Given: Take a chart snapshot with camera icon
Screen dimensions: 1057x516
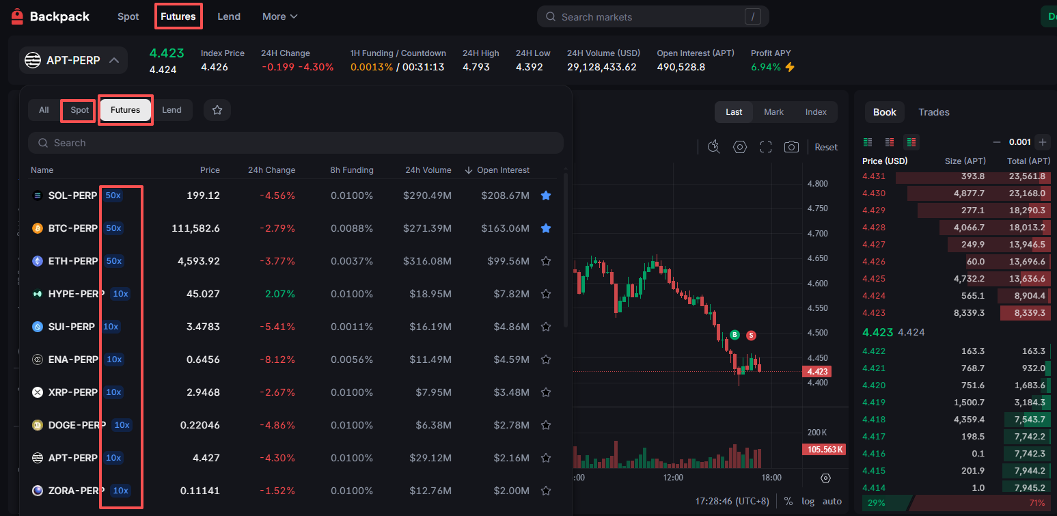Looking at the screenshot, I should pos(791,147).
